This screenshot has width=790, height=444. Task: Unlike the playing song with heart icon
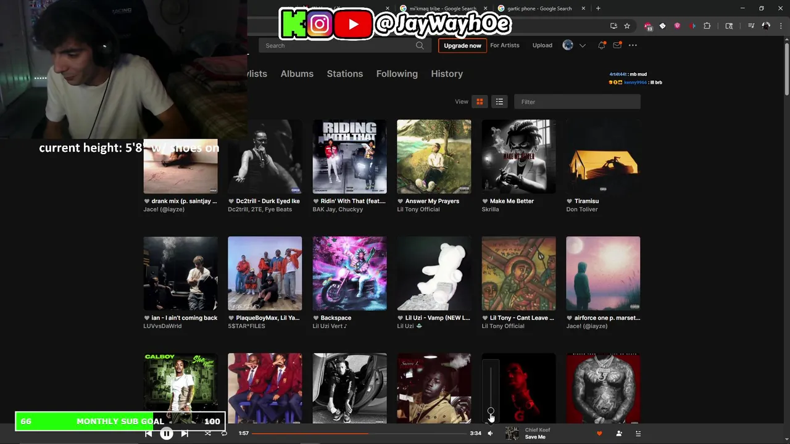tap(599, 434)
